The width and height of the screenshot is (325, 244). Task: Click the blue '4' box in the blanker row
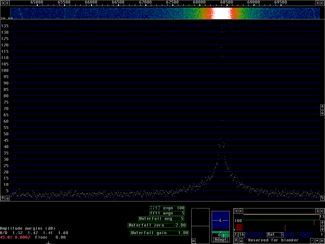click(x=298, y=235)
